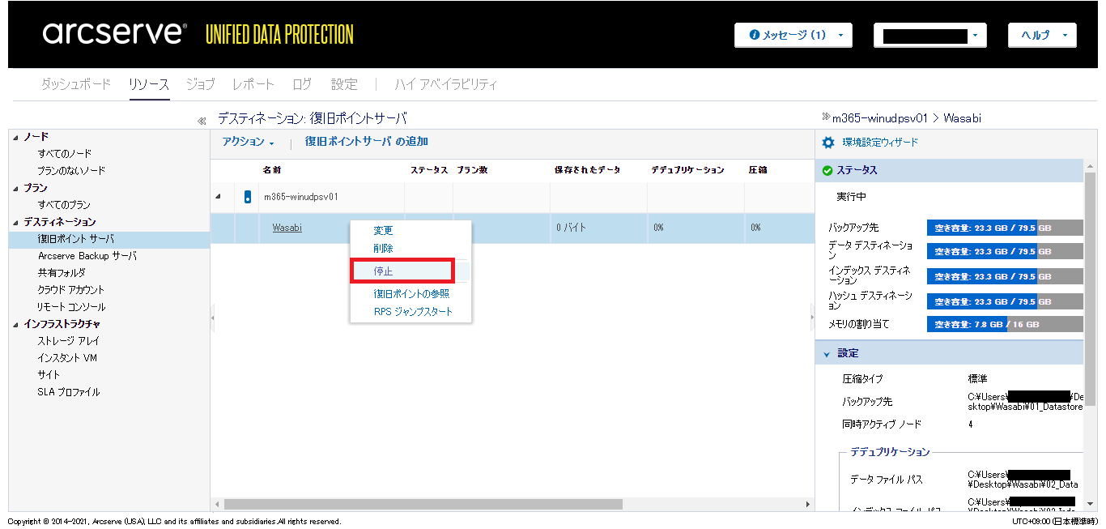1106x529 pixels.
Task: Click the 名前 column header
Action: (272, 170)
